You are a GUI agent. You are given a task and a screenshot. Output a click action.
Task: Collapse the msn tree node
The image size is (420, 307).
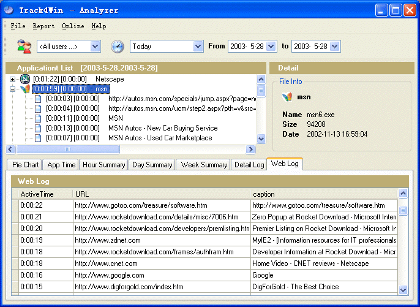[x=12, y=89]
